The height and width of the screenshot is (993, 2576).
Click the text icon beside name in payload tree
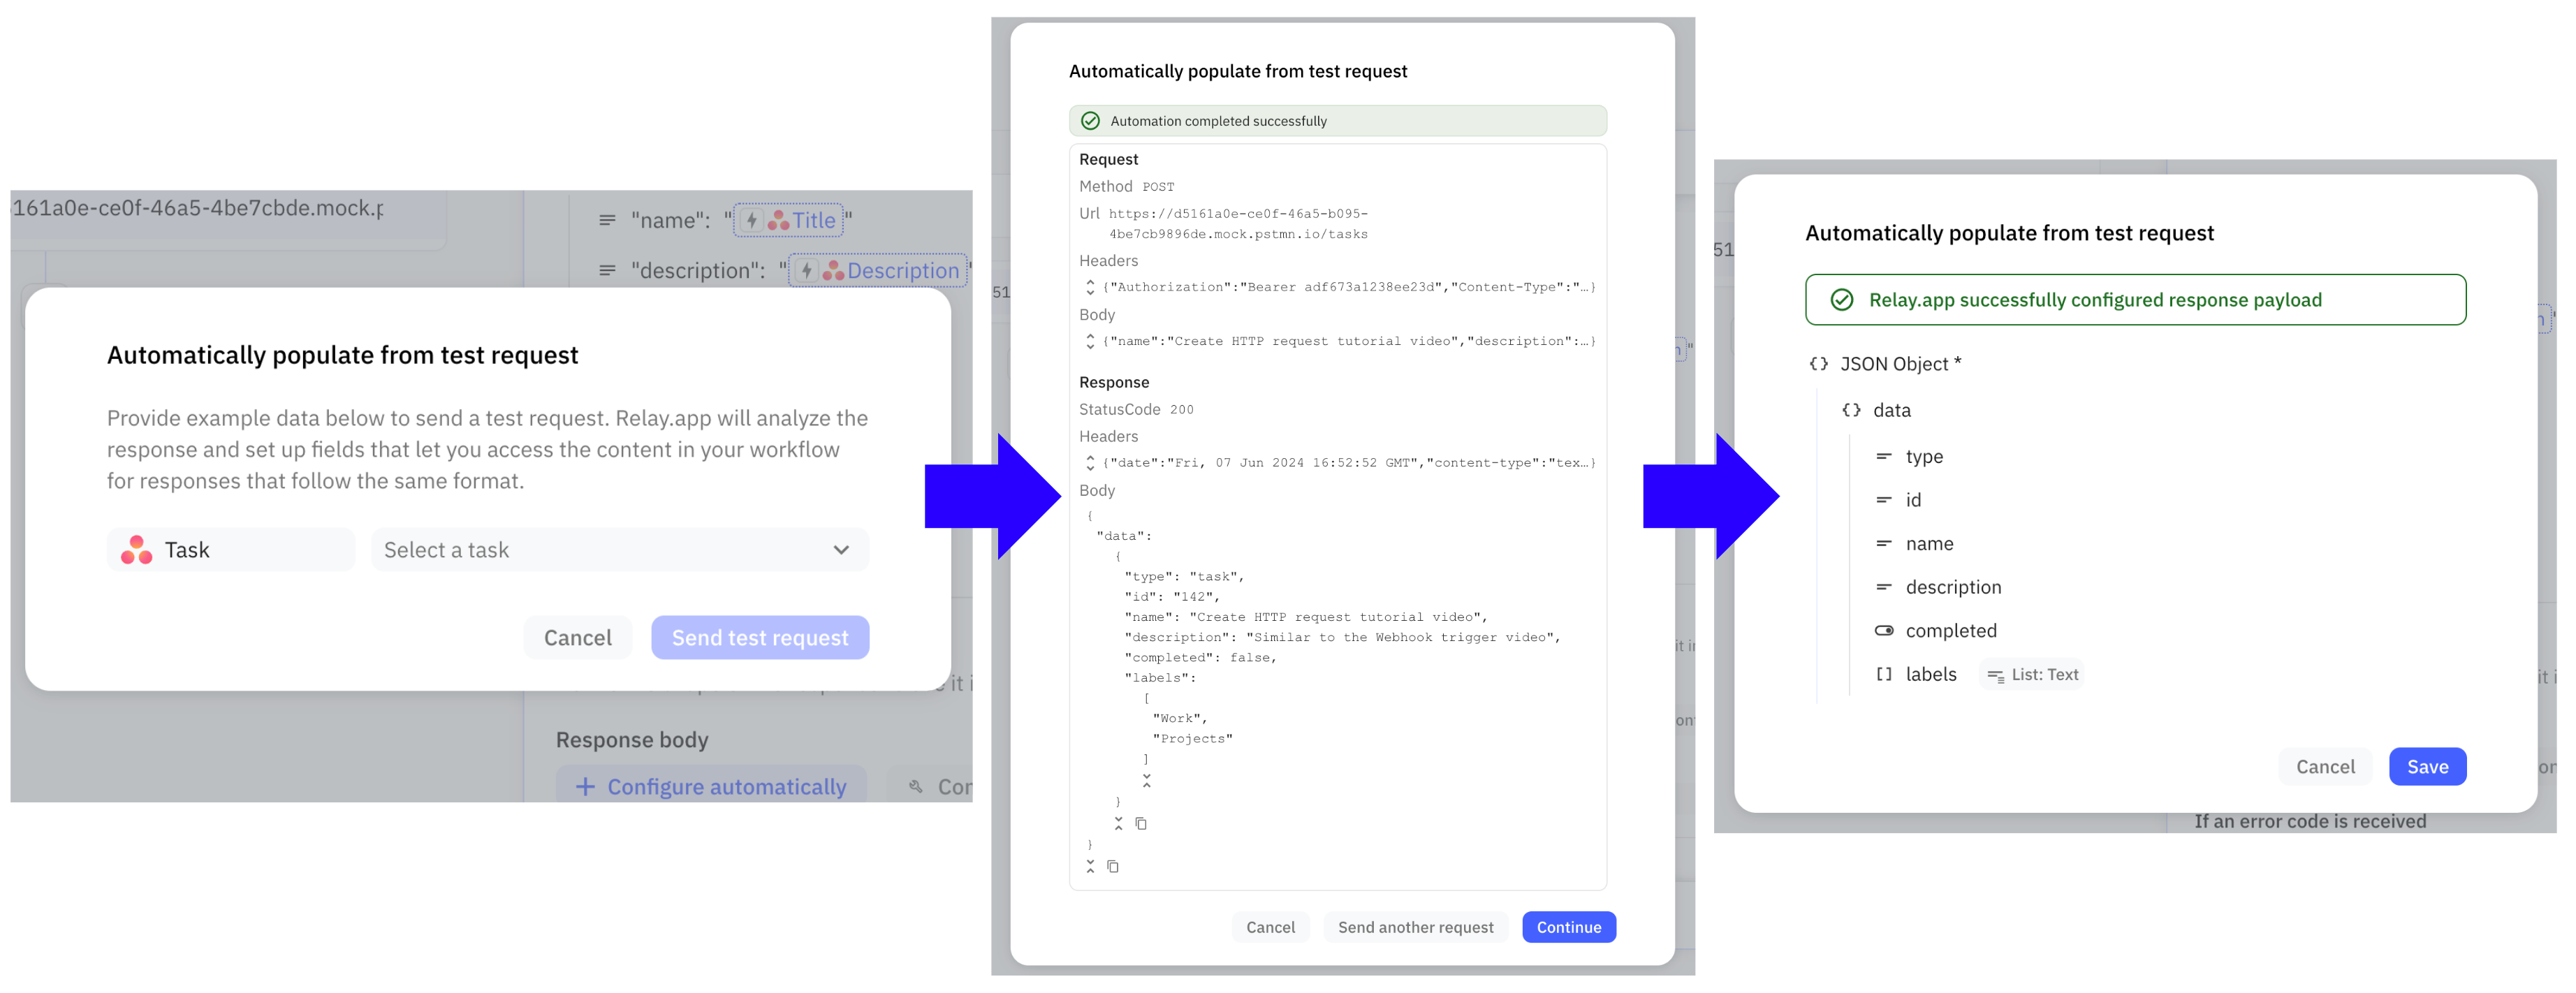(x=1883, y=544)
